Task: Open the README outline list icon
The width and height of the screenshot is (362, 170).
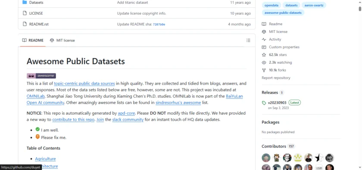Action: (248, 40)
